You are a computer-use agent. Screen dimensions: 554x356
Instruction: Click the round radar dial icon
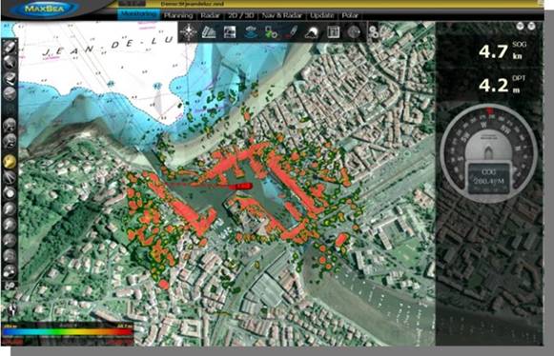point(354,32)
